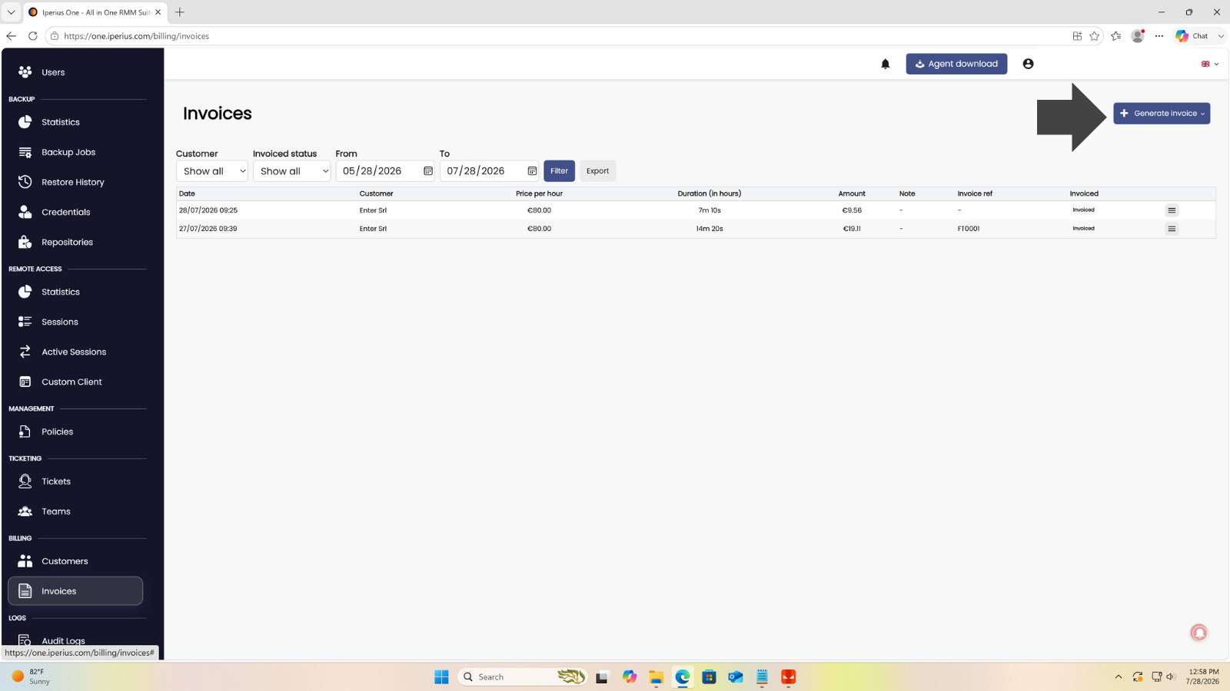This screenshot has width=1230, height=691.
Task: Click the notifications bell icon
Action: 886,64
